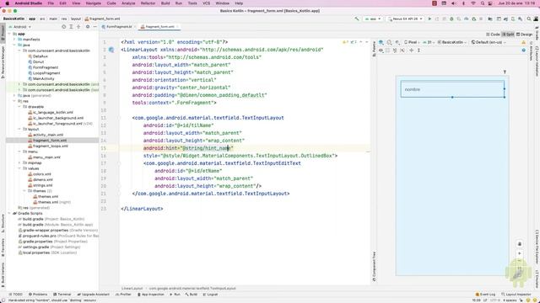Click the gutter icon on code line 2

point(111,50)
